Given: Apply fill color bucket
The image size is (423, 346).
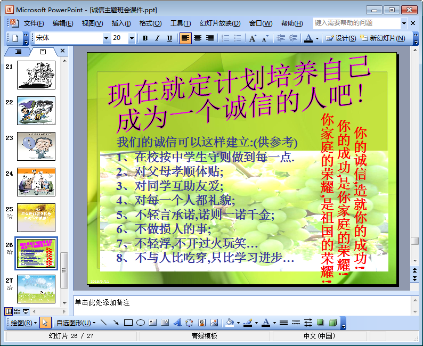Looking at the screenshot, I should (230, 323).
